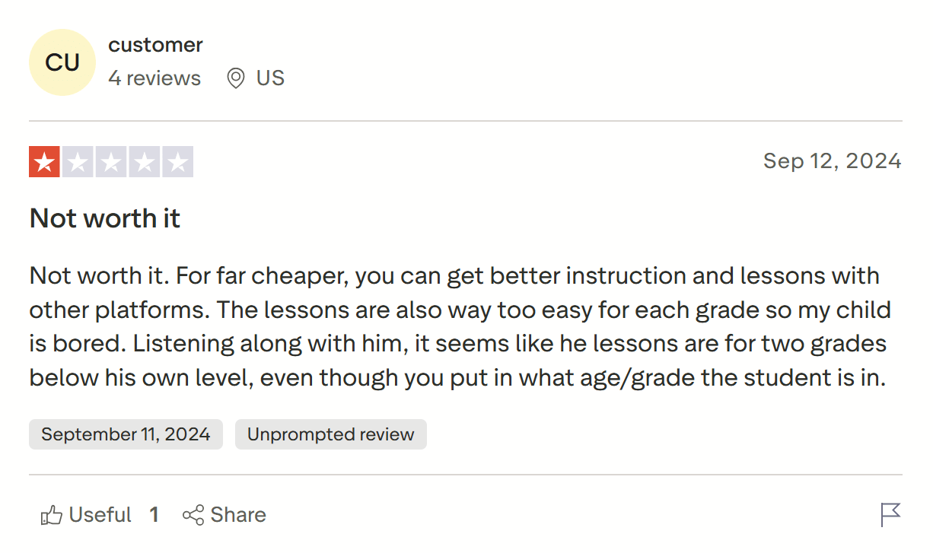The image size is (933, 553).
Task: Click the September 11, 2024 experience tag
Action: pos(126,434)
